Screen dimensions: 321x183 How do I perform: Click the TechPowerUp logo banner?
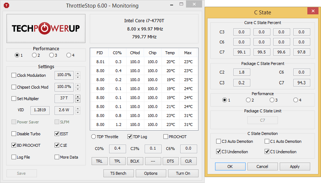[x=46, y=28]
